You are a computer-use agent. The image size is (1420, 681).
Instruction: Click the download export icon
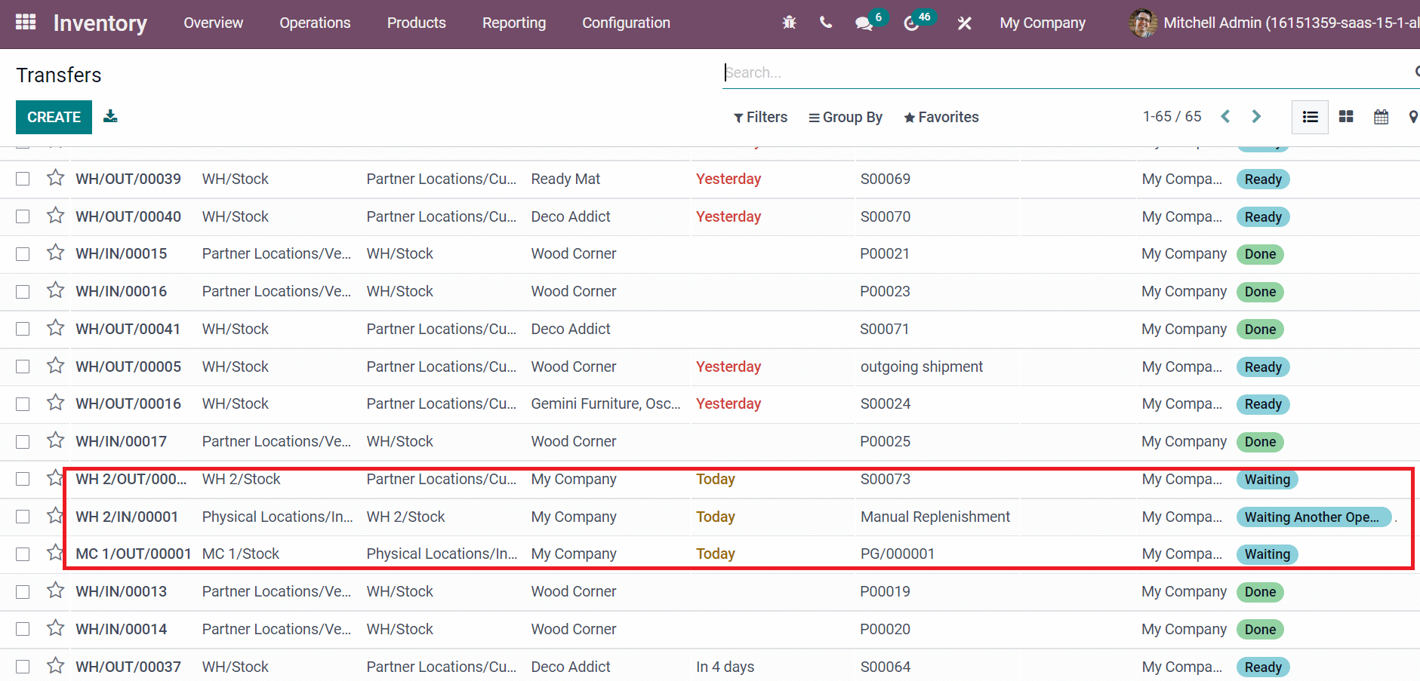tap(110, 116)
